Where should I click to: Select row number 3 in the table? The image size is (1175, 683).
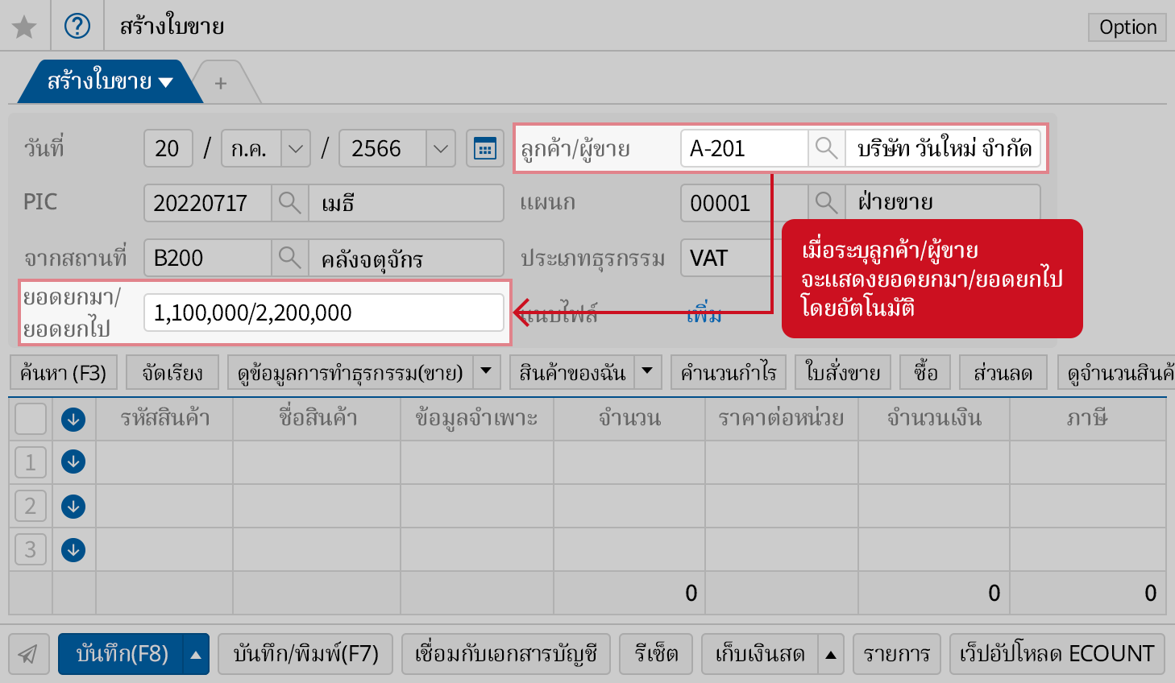coord(31,550)
